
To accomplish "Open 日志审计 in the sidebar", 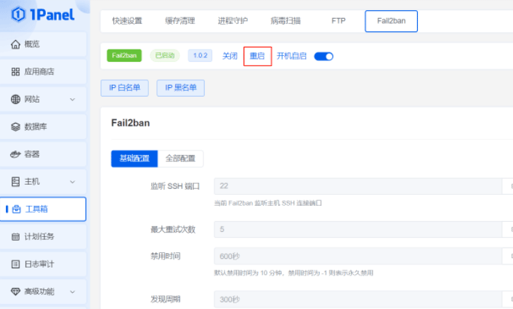I will (43, 264).
